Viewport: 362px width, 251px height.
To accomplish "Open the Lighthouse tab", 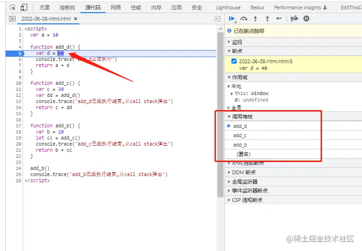I will click(228, 7).
